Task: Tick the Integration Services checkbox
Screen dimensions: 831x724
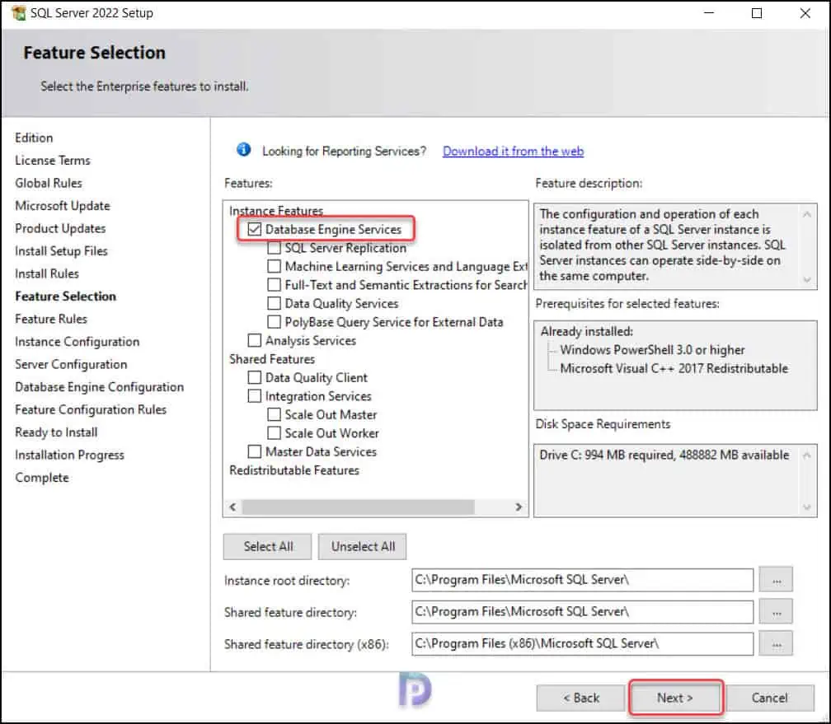Action: point(255,396)
